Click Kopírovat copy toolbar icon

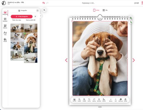pyautogui.click(x=120, y=100)
